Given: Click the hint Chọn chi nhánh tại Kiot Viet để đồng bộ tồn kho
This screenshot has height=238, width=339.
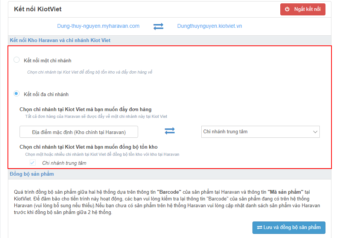Looking at the screenshot, I should [x=90, y=72].
